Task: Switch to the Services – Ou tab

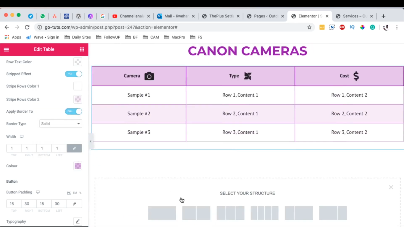Action: click(354, 16)
